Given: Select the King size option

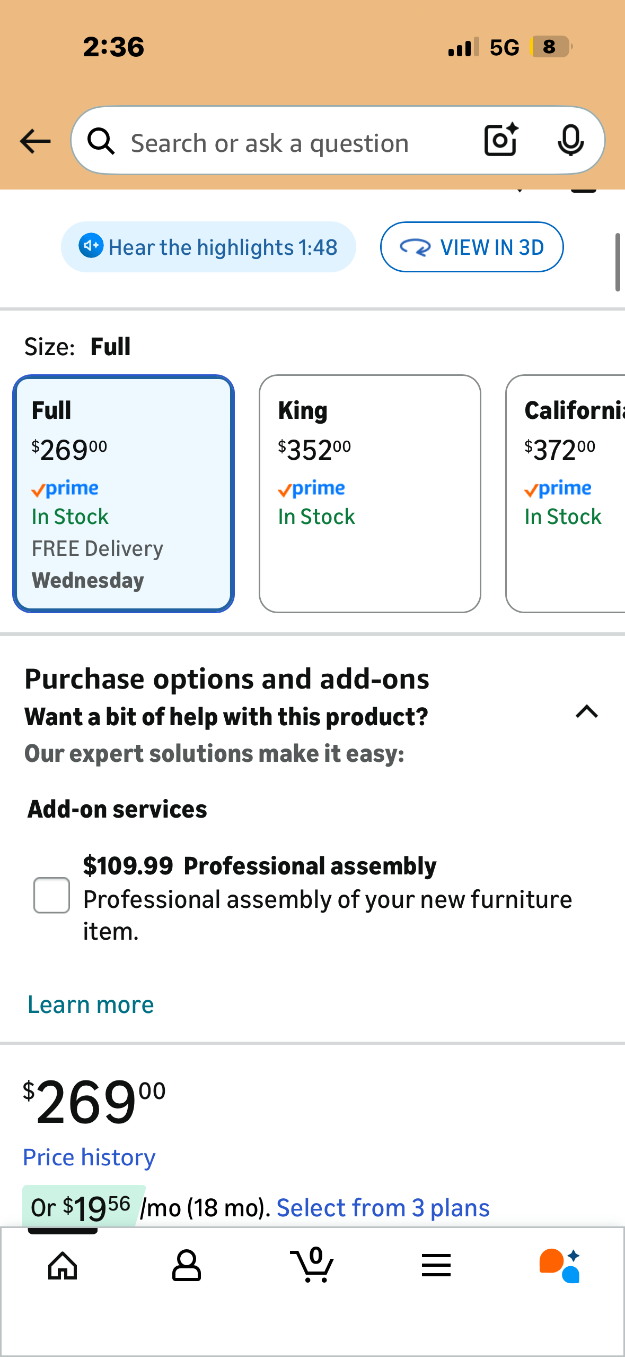Looking at the screenshot, I should tap(369, 494).
